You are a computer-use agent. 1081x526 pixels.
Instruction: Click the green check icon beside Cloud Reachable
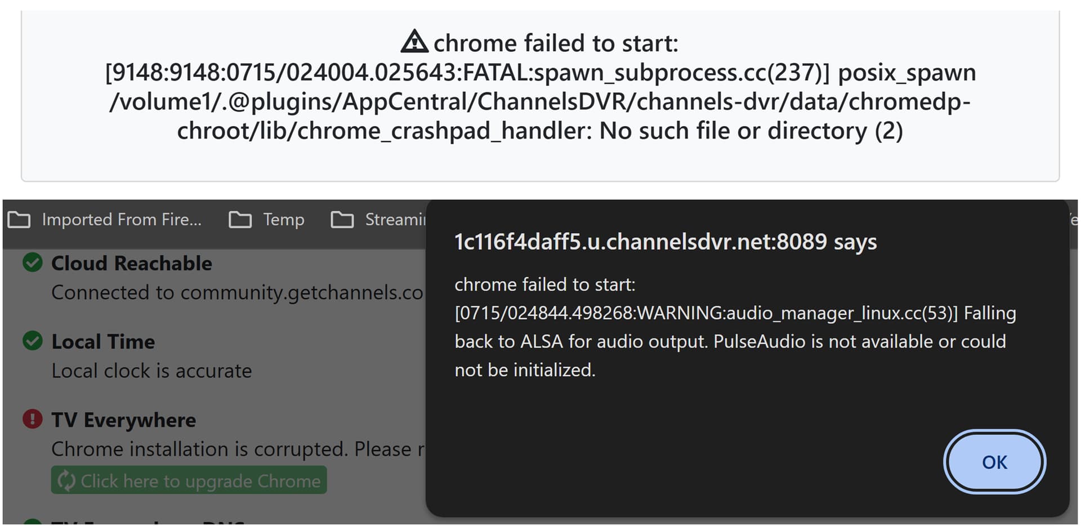pos(33,262)
